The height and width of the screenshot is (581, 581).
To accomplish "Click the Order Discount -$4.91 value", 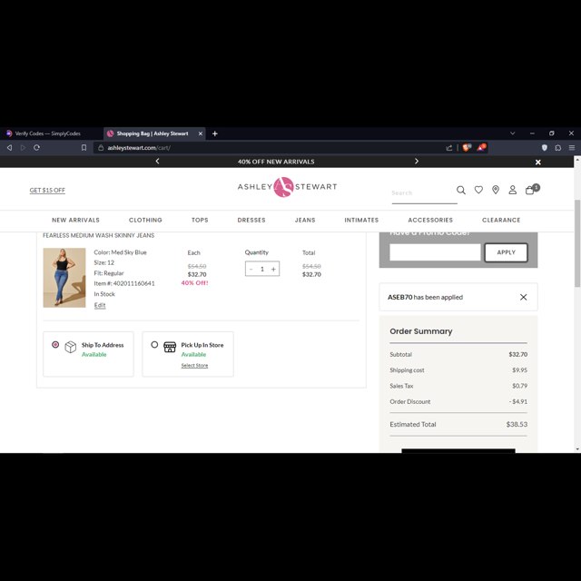I will click(518, 401).
